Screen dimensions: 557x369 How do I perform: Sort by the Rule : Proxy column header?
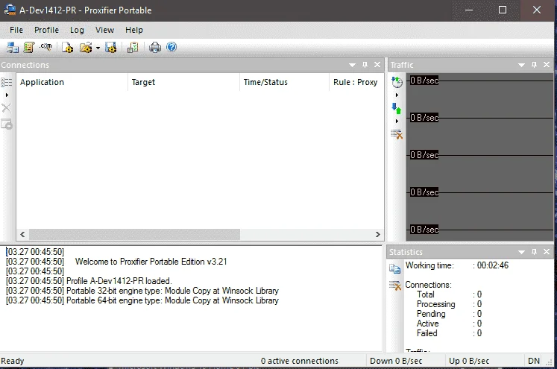(356, 82)
